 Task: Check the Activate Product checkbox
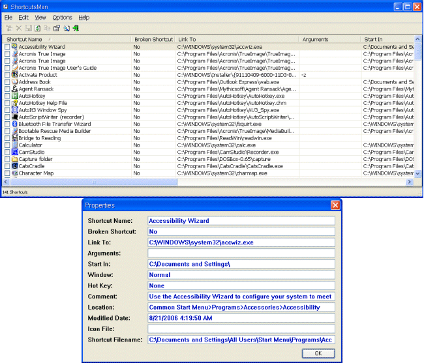pyautogui.click(x=7, y=75)
